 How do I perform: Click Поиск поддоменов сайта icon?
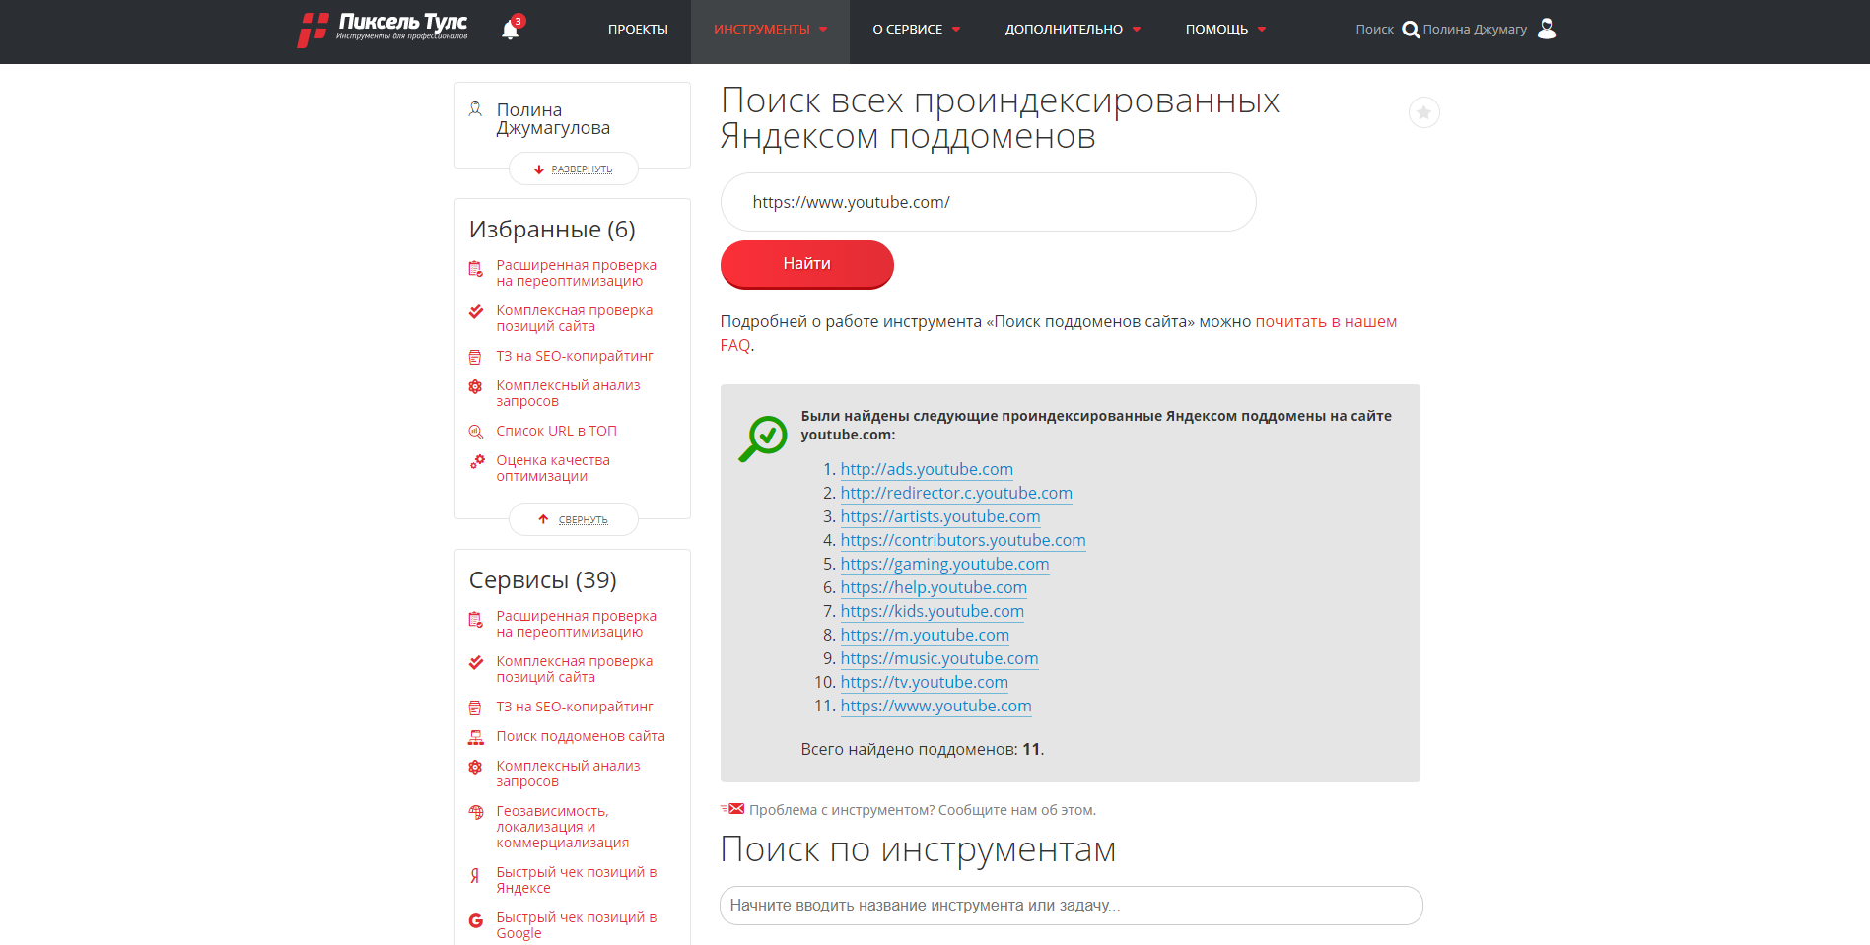pos(476,737)
